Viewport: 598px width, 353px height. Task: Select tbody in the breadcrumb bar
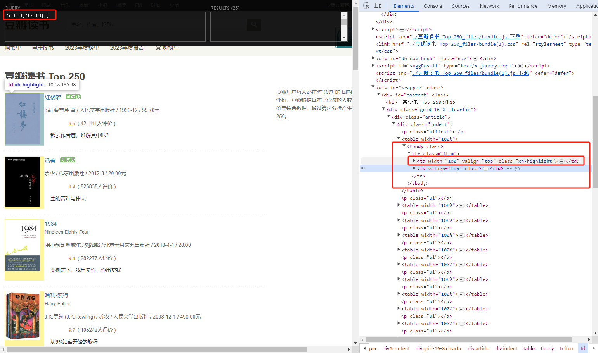(x=547, y=348)
